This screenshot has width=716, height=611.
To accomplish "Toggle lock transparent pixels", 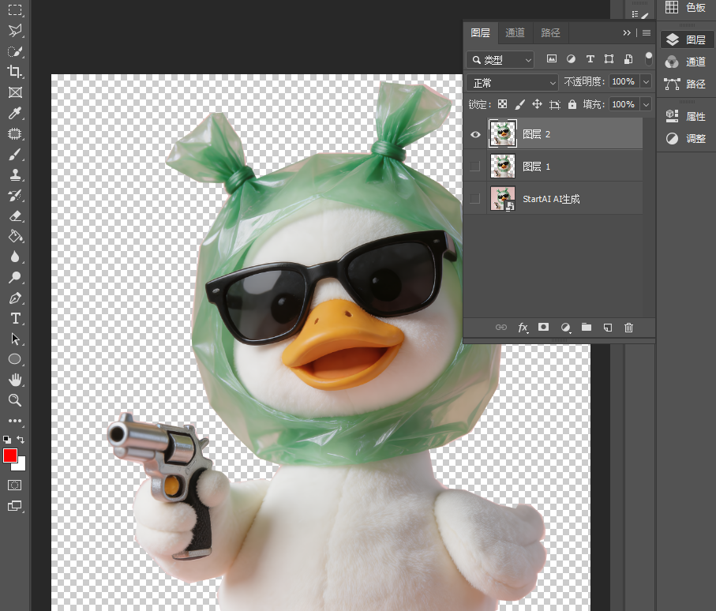I will (502, 104).
